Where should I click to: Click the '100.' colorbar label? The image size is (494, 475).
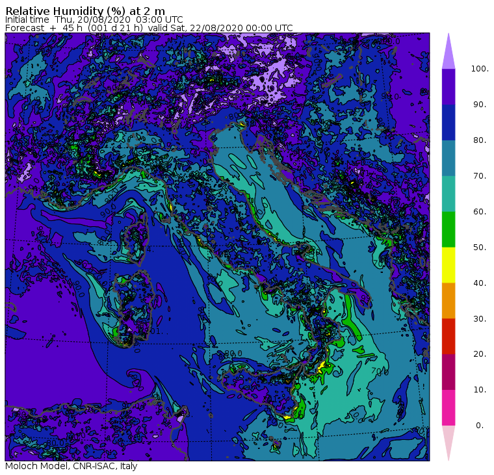[480, 69]
